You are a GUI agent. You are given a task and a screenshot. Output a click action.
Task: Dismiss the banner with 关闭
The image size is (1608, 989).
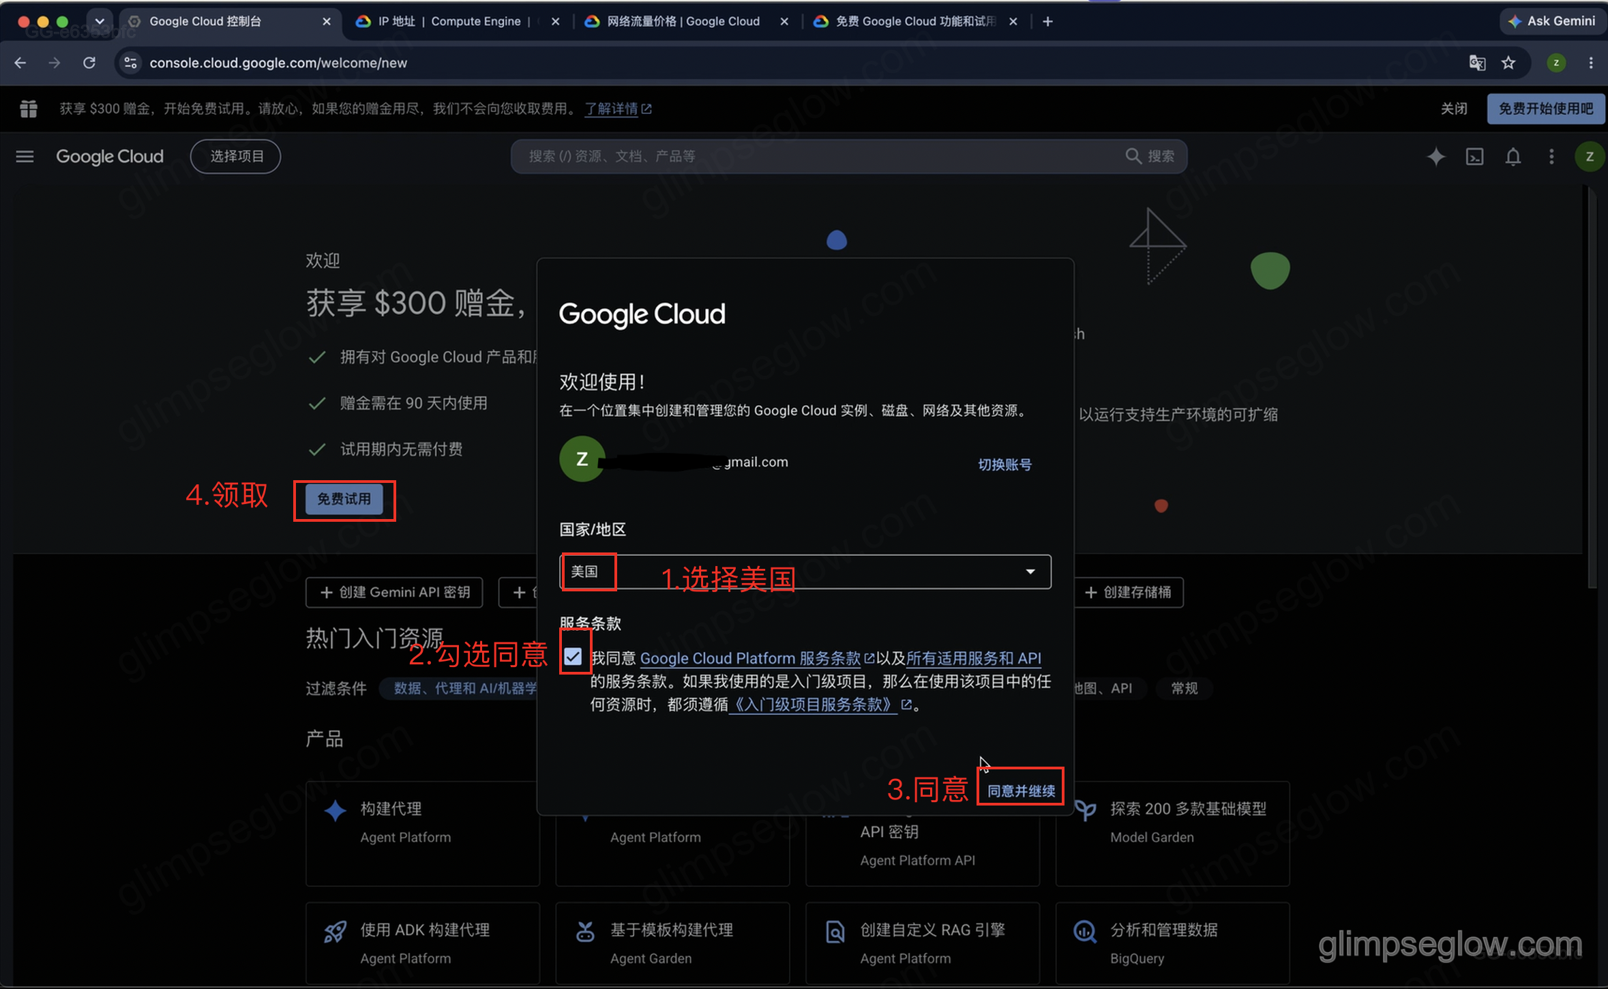[1453, 108]
